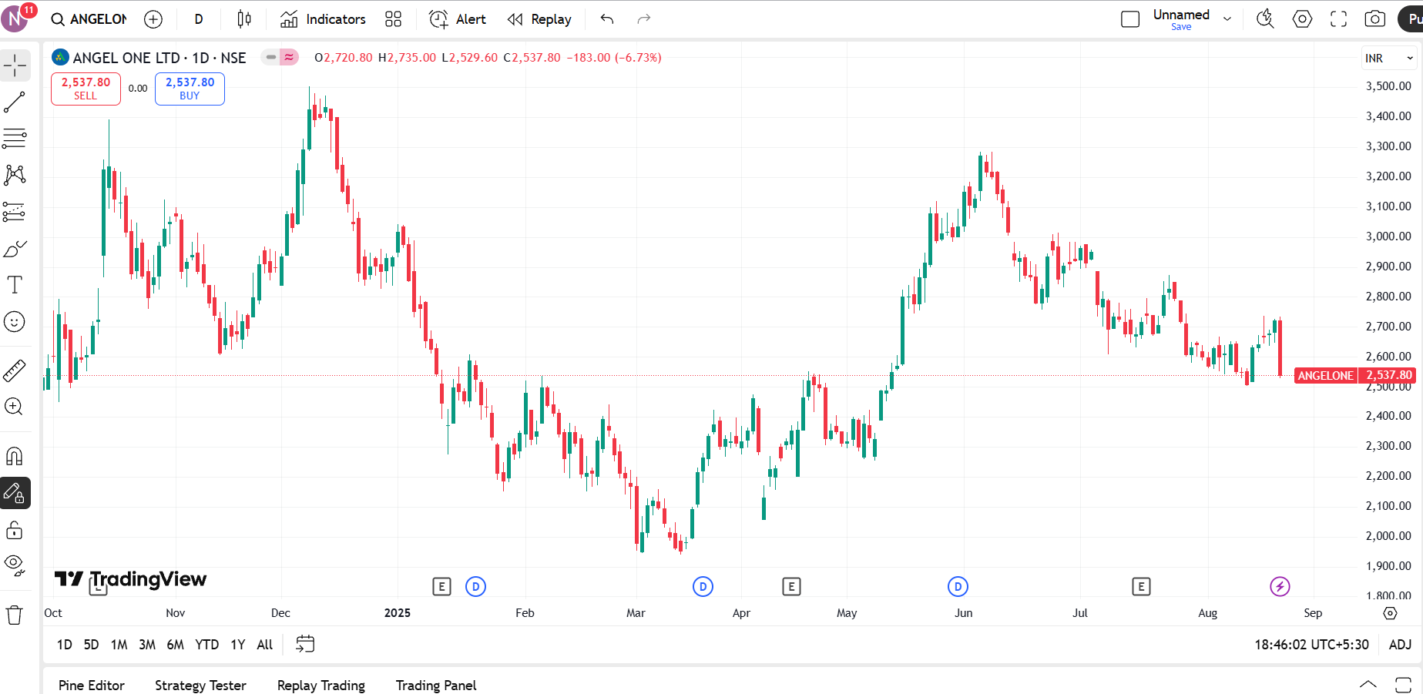Expand the Unnamed layout dropdown chevron
The width and height of the screenshot is (1423, 694).
click(1227, 19)
